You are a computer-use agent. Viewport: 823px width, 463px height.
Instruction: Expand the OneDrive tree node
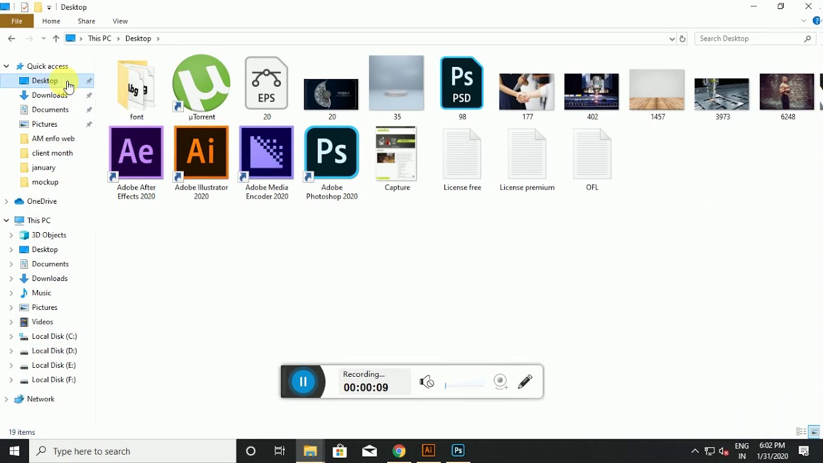pyautogui.click(x=6, y=201)
